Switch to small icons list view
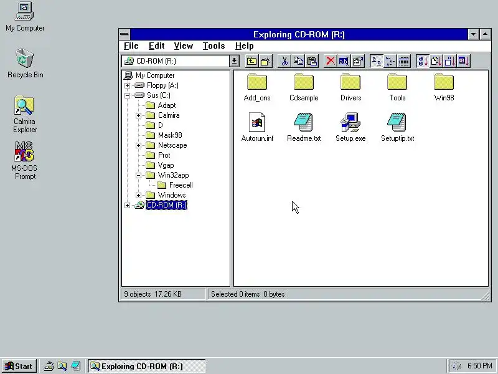 pos(390,60)
